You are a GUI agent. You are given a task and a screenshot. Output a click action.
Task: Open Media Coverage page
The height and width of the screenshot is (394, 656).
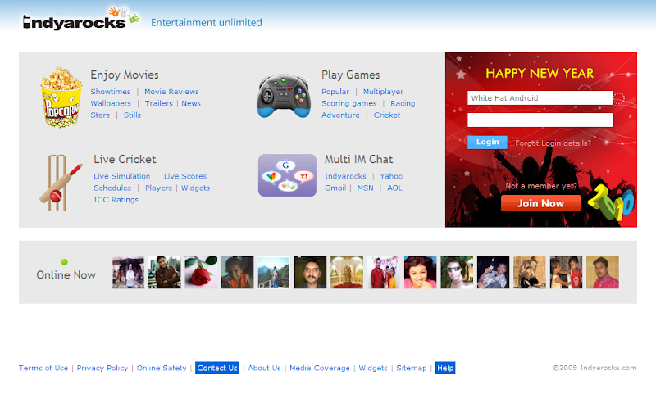(319, 368)
